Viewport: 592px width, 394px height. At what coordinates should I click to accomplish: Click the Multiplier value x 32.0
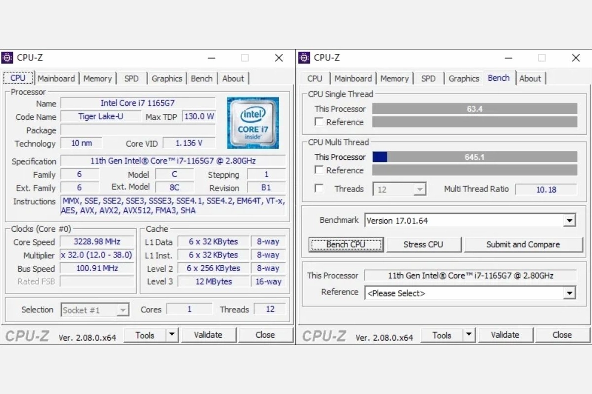pyautogui.click(x=97, y=255)
